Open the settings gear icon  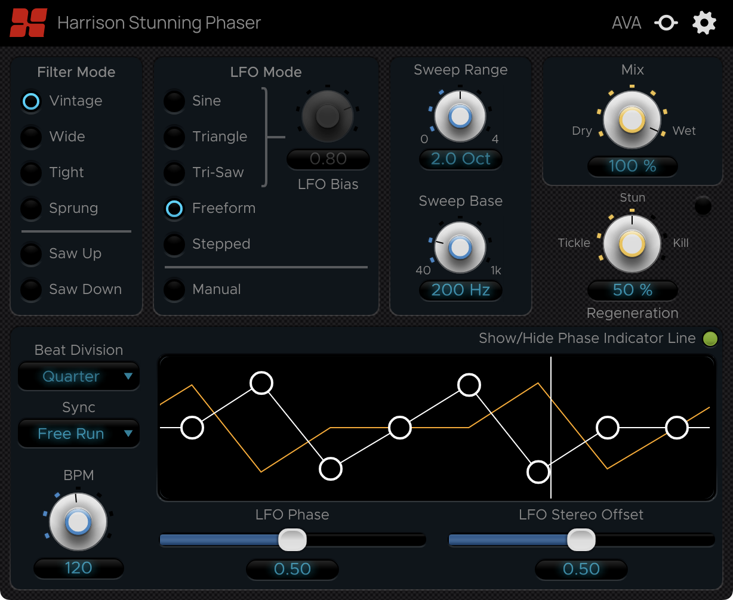coord(704,23)
